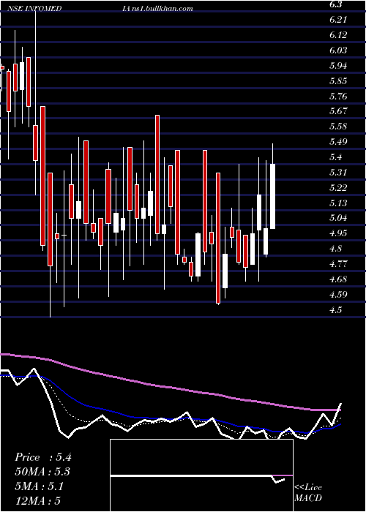The image size is (366, 512).
Task: Click the '<<Live MACD' label
Action: tap(308, 493)
